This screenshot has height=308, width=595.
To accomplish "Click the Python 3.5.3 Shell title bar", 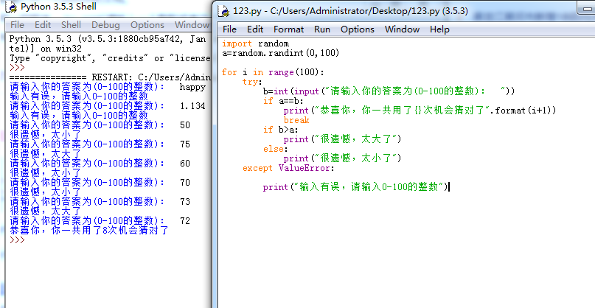I will (x=108, y=7).
